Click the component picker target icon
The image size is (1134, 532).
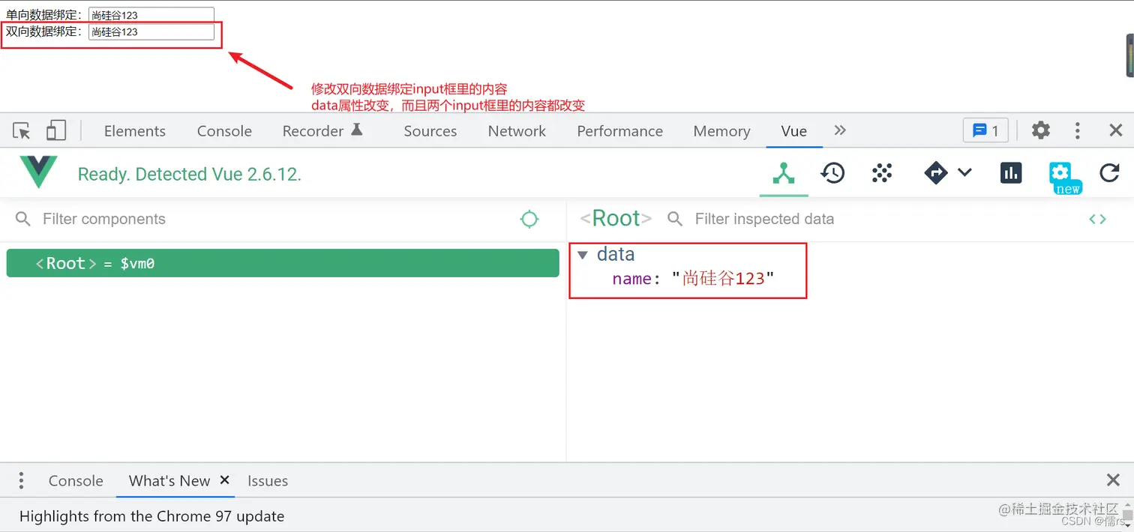pyautogui.click(x=530, y=219)
